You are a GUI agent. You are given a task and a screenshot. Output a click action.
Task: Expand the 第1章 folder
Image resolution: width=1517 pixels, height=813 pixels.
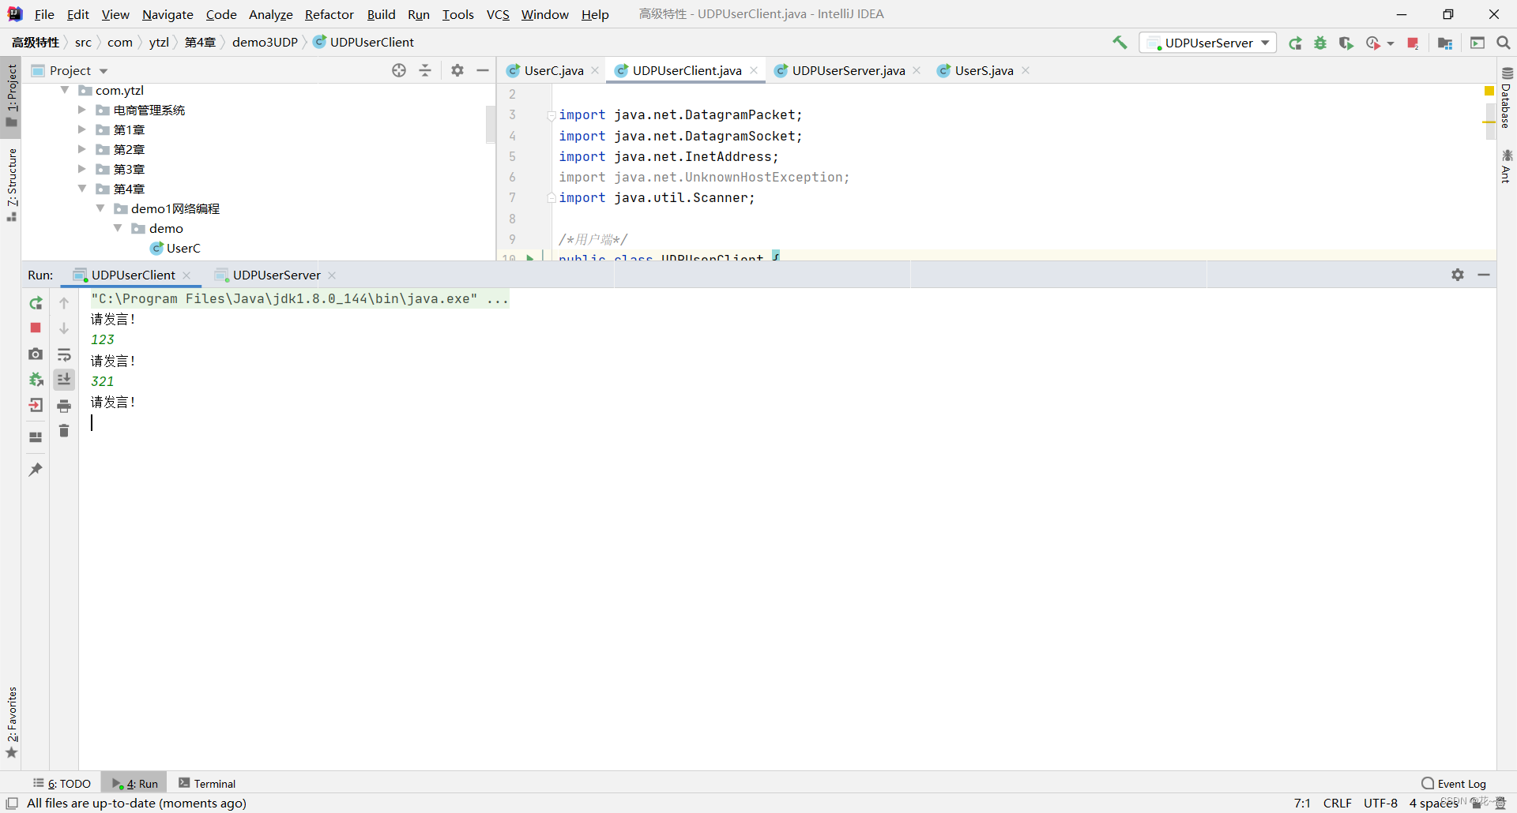(81, 129)
